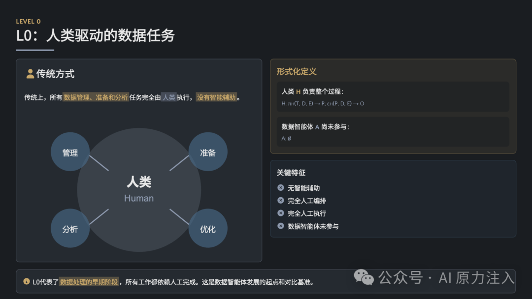Select the 分析 circle node
532x299 pixels.
click(70, 228)
